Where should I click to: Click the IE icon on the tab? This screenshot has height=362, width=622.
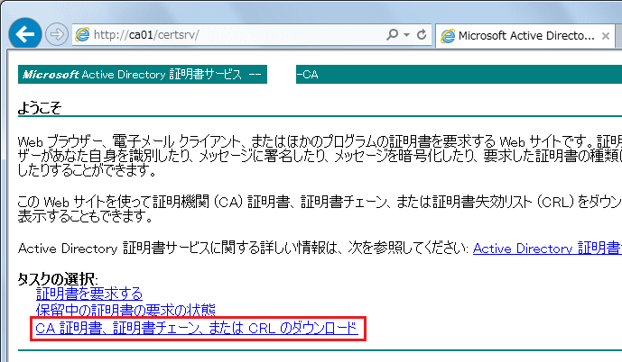(x=448, y=36)
